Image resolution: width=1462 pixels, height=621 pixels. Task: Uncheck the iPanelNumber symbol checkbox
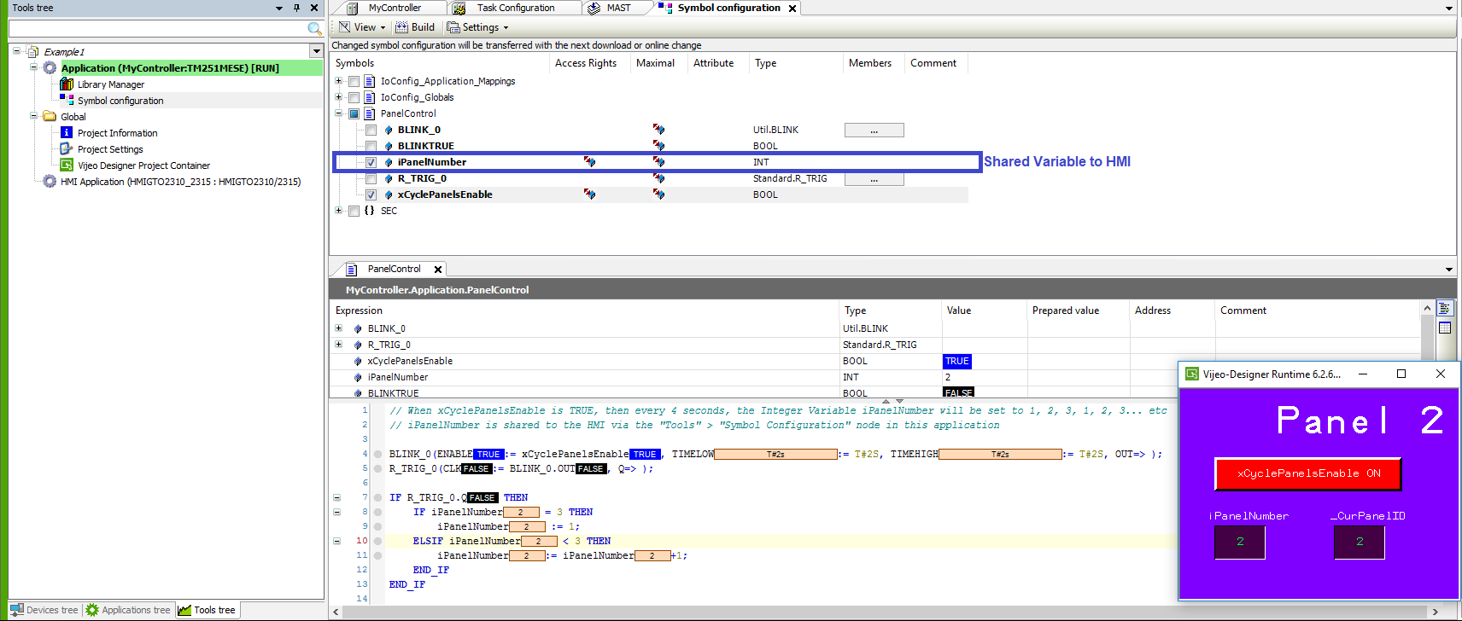pos(371,163)
